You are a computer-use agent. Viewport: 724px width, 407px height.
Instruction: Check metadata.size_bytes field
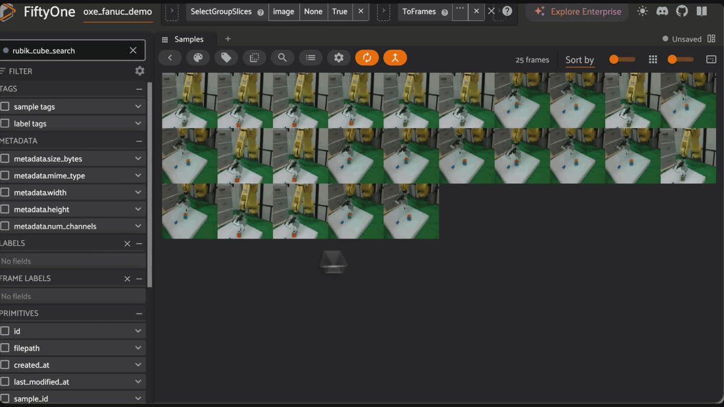tap(5, 159)
